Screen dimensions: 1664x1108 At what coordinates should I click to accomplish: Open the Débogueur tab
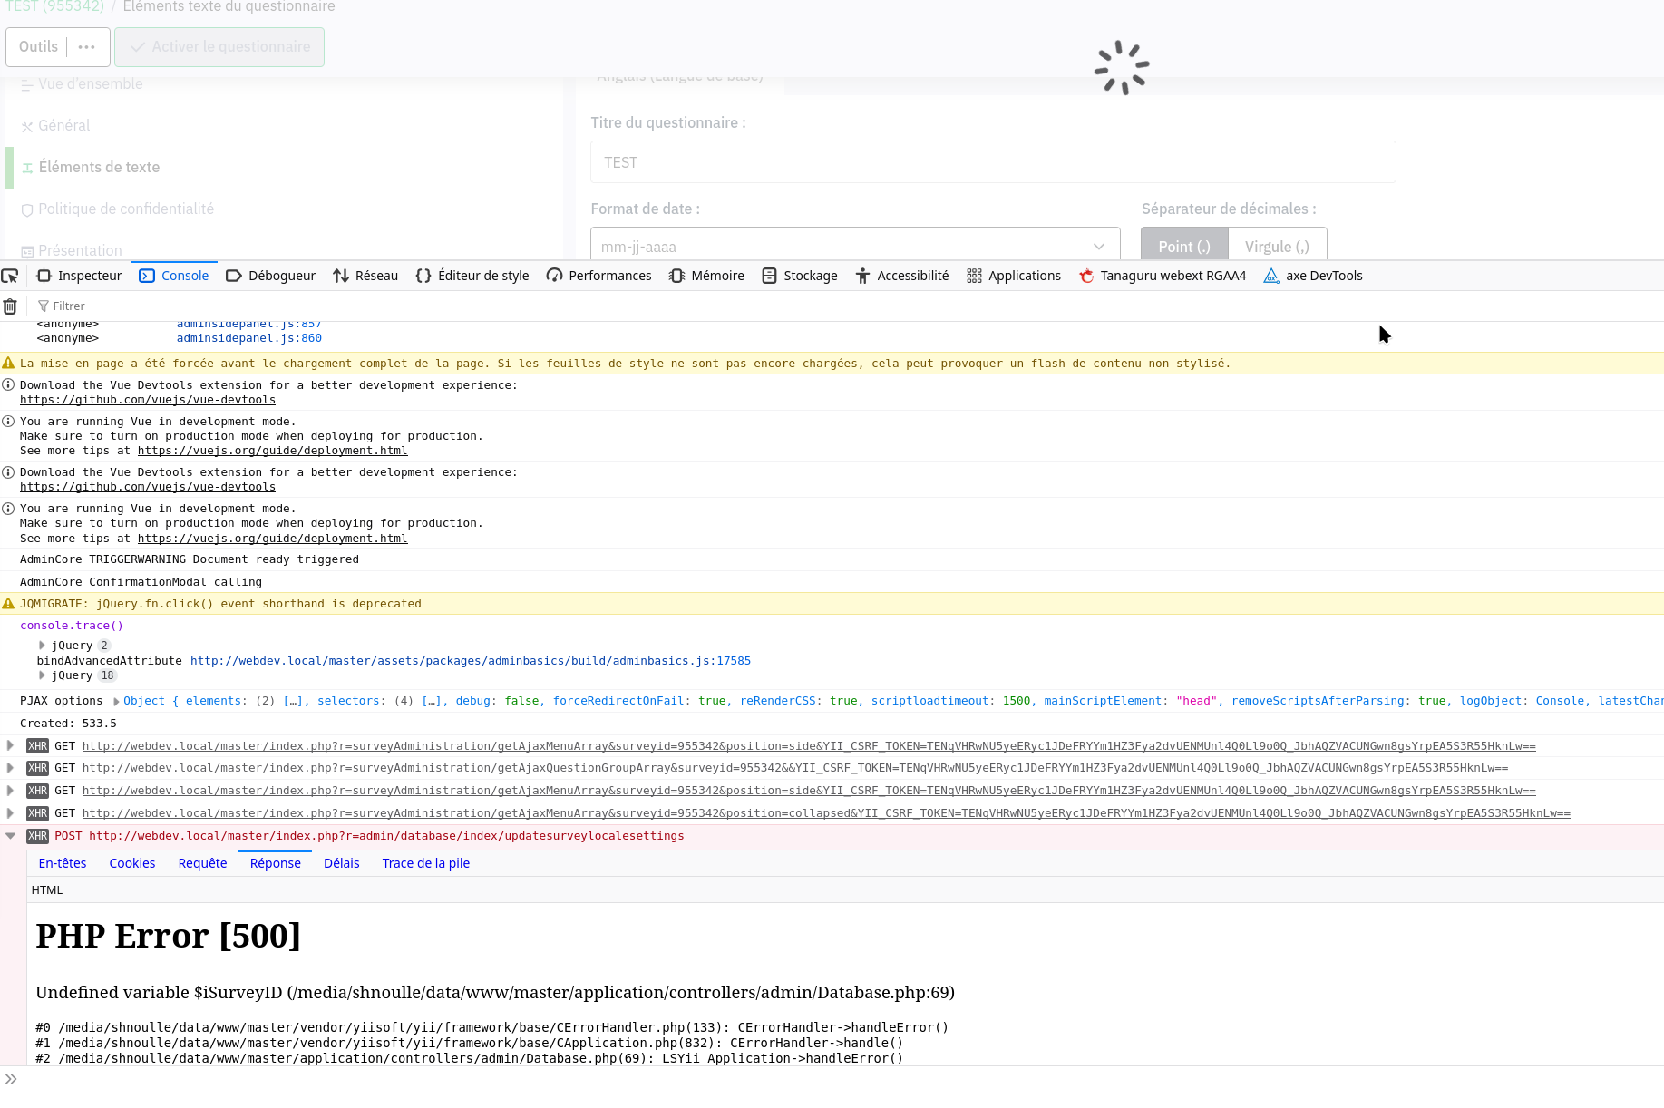tap(271, 276)
